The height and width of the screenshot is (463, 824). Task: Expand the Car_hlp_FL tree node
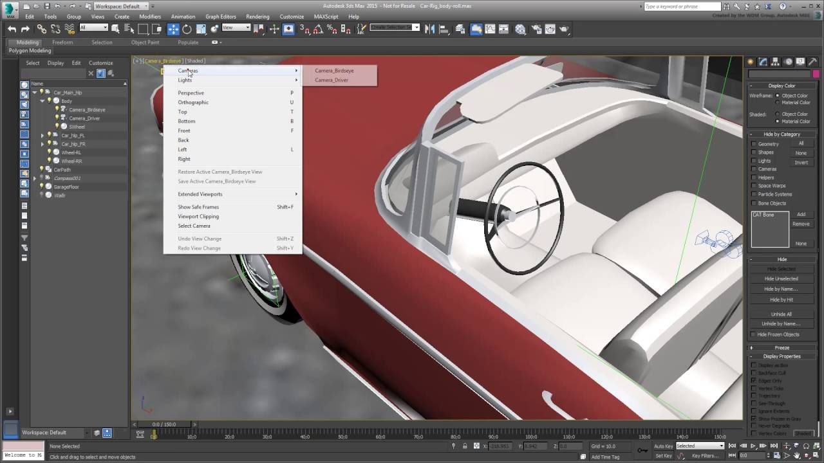click(42, 136)
